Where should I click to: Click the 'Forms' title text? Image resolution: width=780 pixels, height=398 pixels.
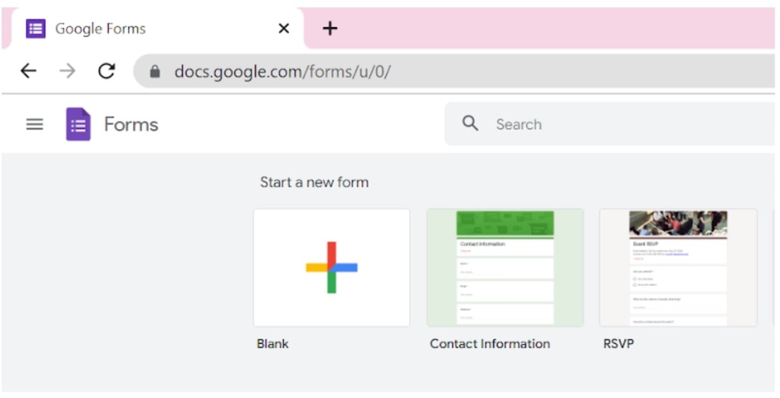click(x=131, y=124)
